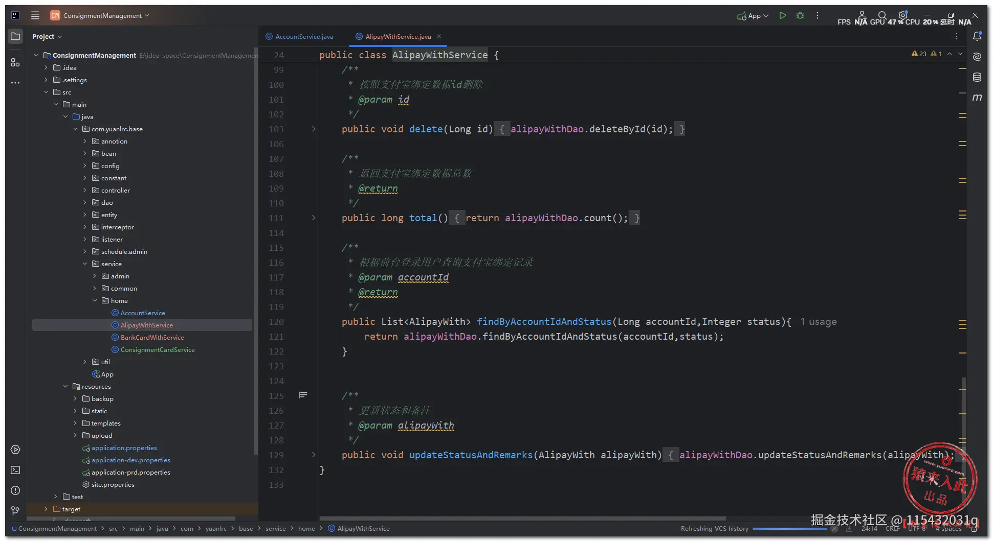Image resolution: width=993 pixels, height=542 pixels.
Task: Toggle the Project tool window icon
Action: click(x=15, y=36)
